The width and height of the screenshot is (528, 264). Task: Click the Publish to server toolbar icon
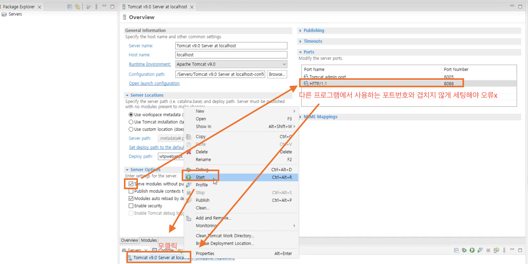coord(496,250)
